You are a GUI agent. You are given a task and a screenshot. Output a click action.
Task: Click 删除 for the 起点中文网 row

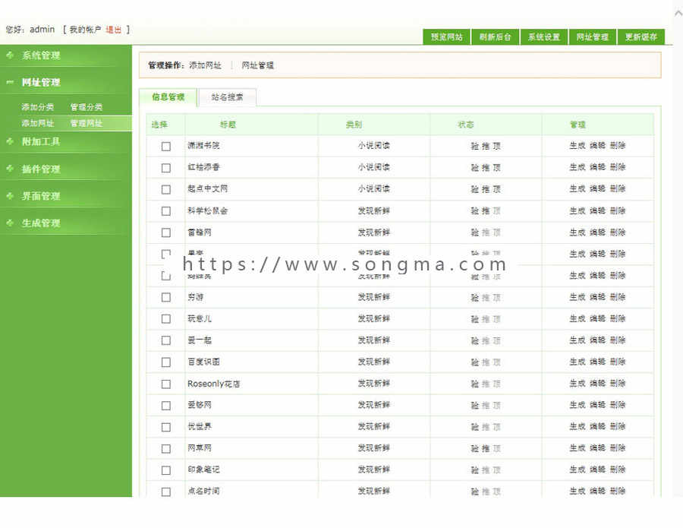click(617, 189)
